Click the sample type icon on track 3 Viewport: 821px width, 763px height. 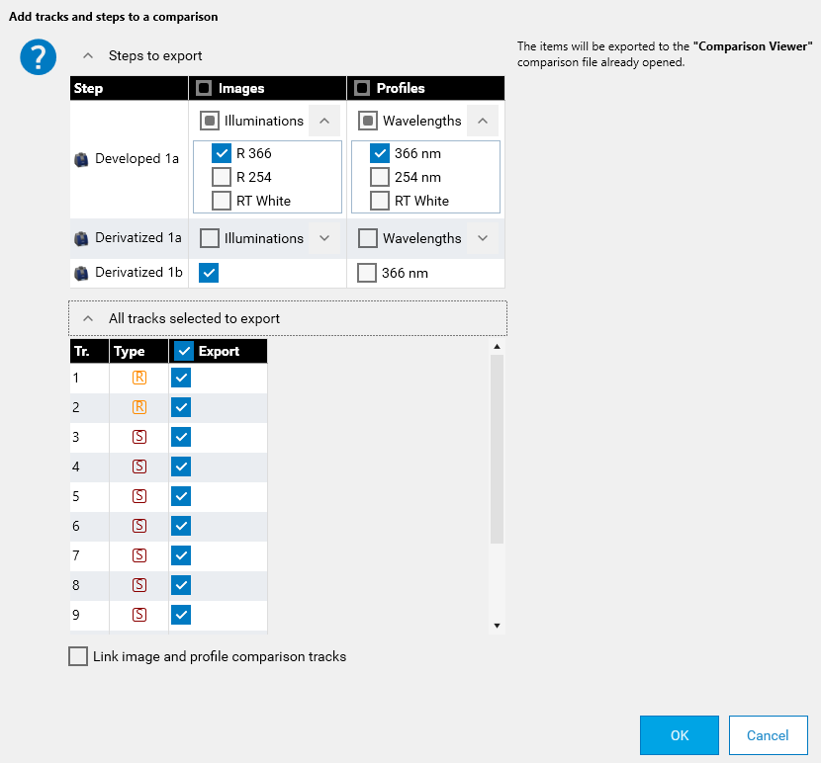click(x=139, y=437)
